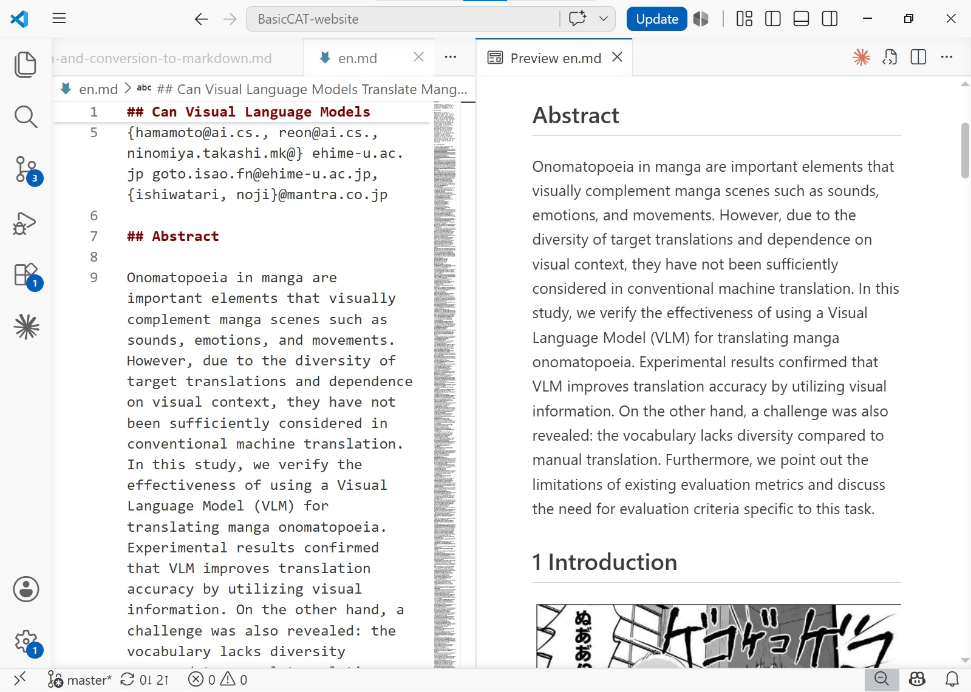Toggle the bottom panel visibility
This screenshot has height=692, width=971.
801,19
